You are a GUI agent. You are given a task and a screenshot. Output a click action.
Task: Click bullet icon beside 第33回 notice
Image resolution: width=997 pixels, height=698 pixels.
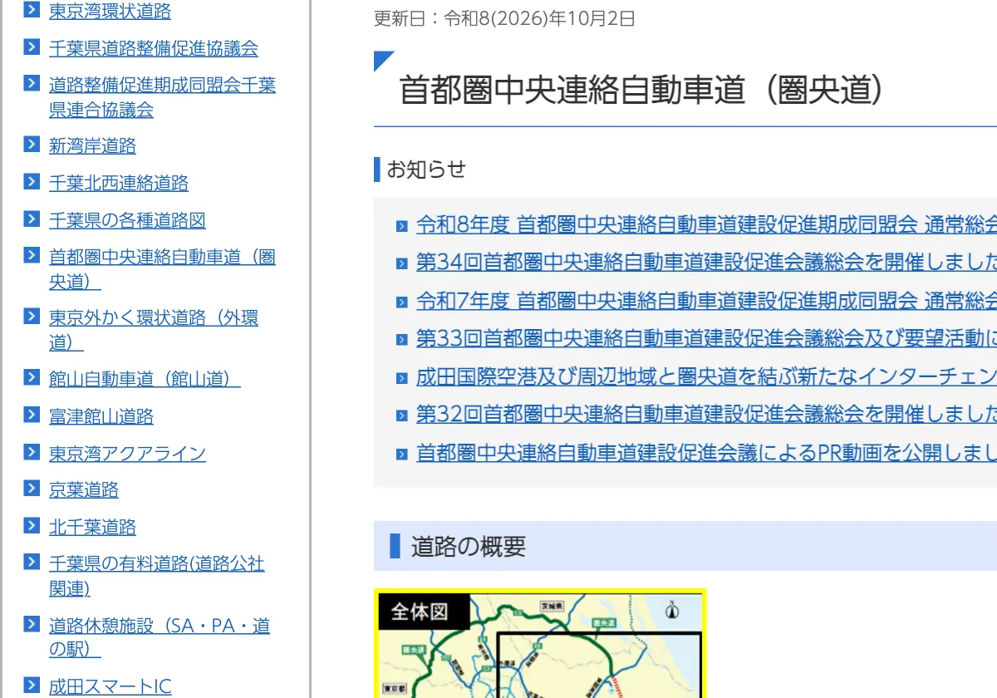[402, 340]
